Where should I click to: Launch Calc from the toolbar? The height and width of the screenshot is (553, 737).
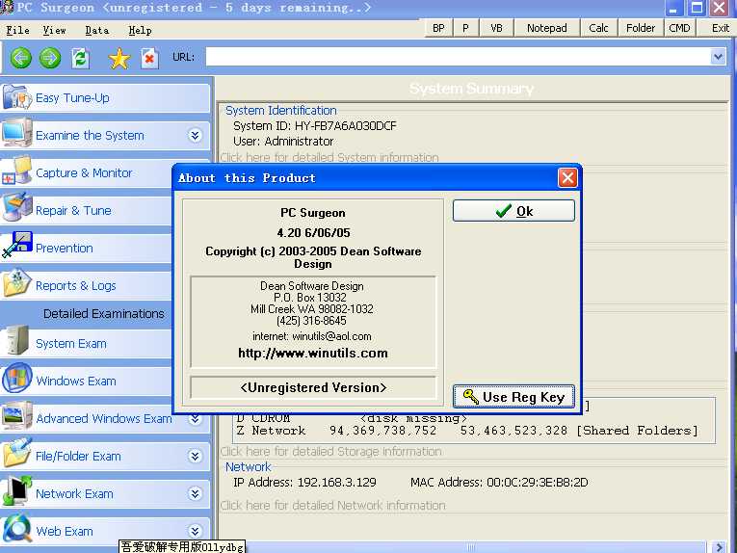click(x=598, y=28)
